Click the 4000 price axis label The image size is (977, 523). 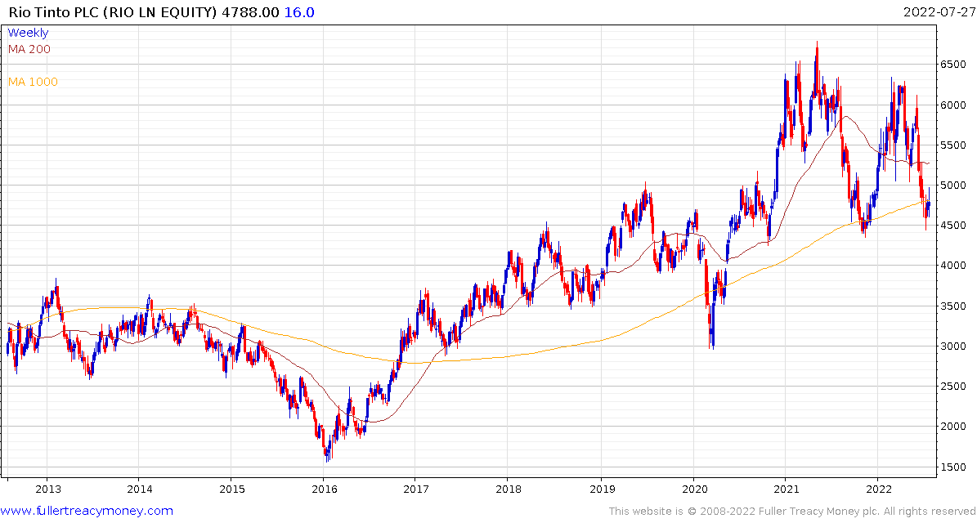(955, 266)
